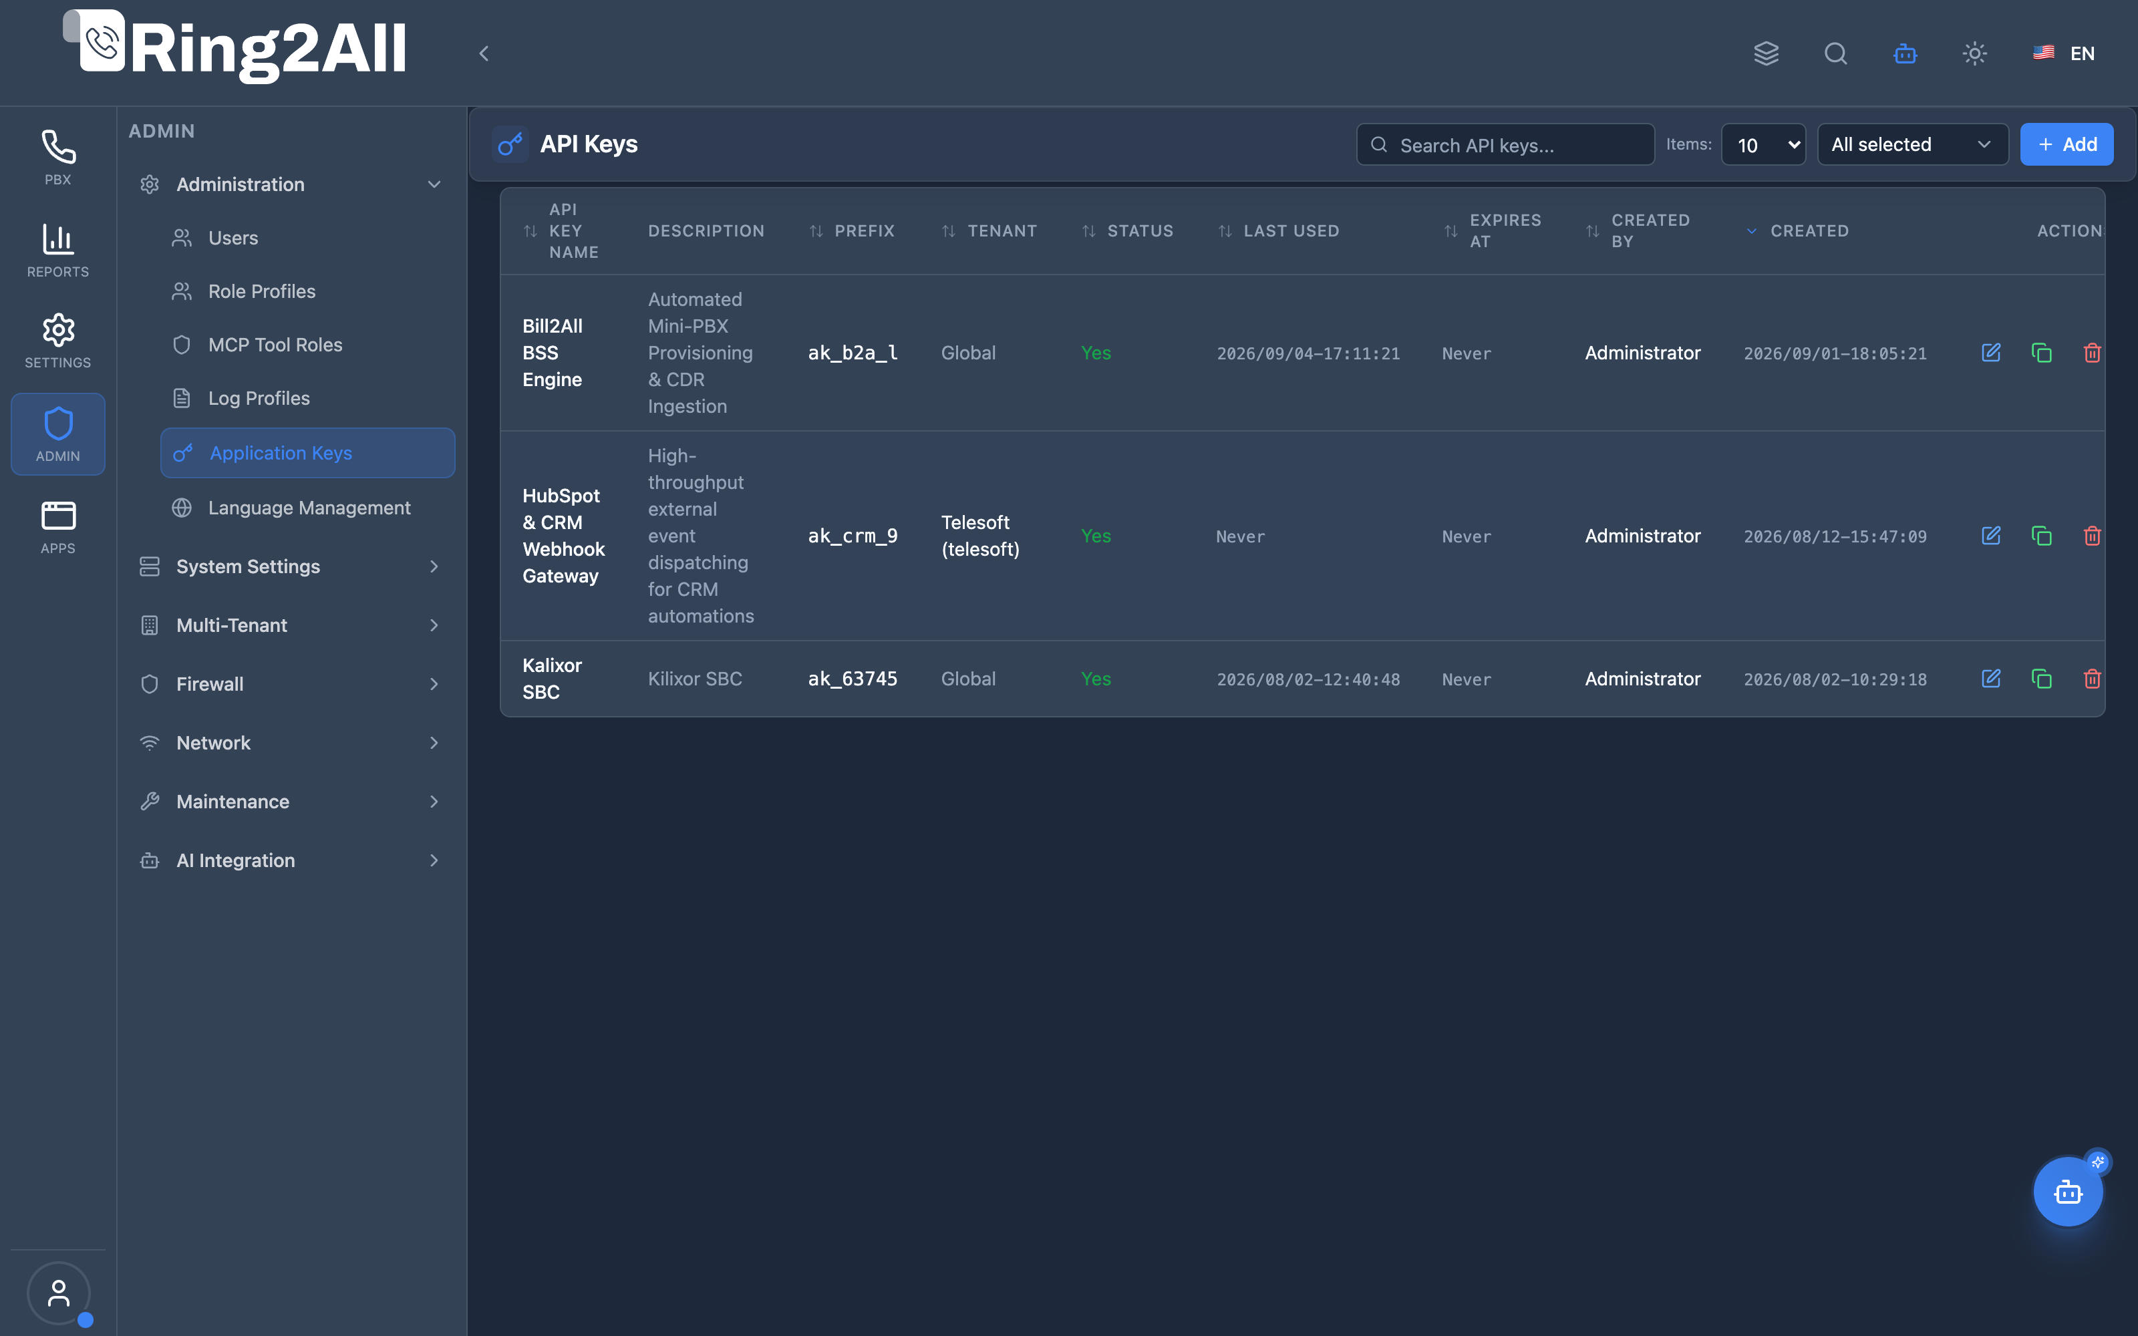Expand Multi-Tenant menu group
This screenshot has height=1336, width=2138.
[291, 625]
